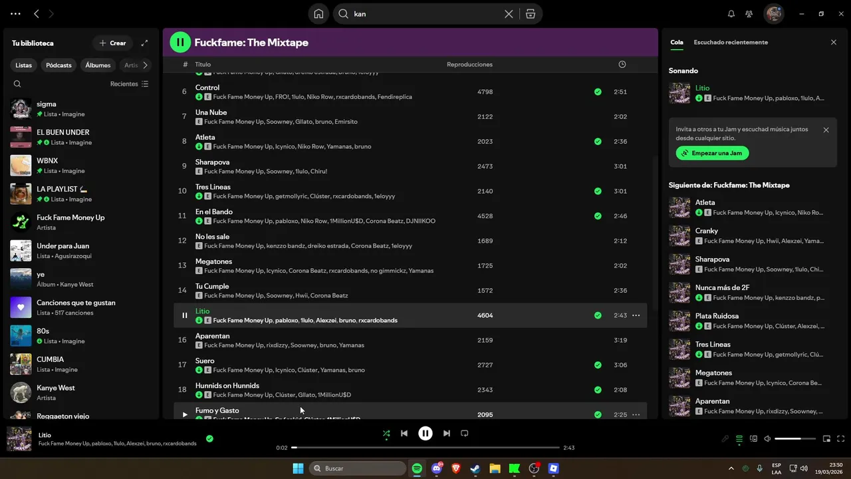Sort by Título column header

tap(203, 65)
